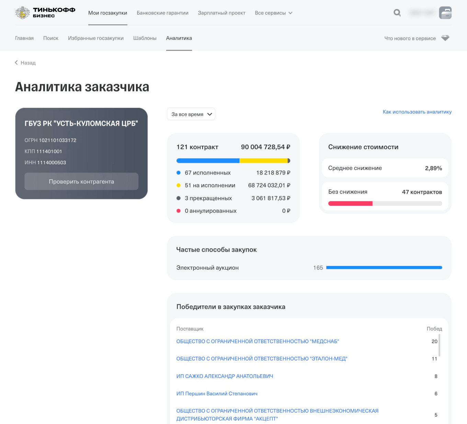Click the back chevron beside 'Назад'
467x424 pixels.
pos(16,63)
